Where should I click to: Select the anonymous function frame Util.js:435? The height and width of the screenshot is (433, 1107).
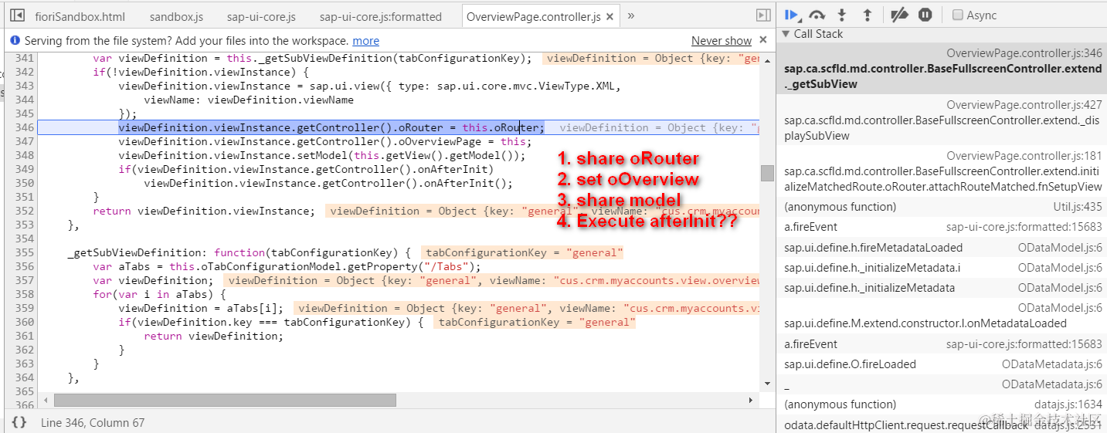click(x=942, y=207)
